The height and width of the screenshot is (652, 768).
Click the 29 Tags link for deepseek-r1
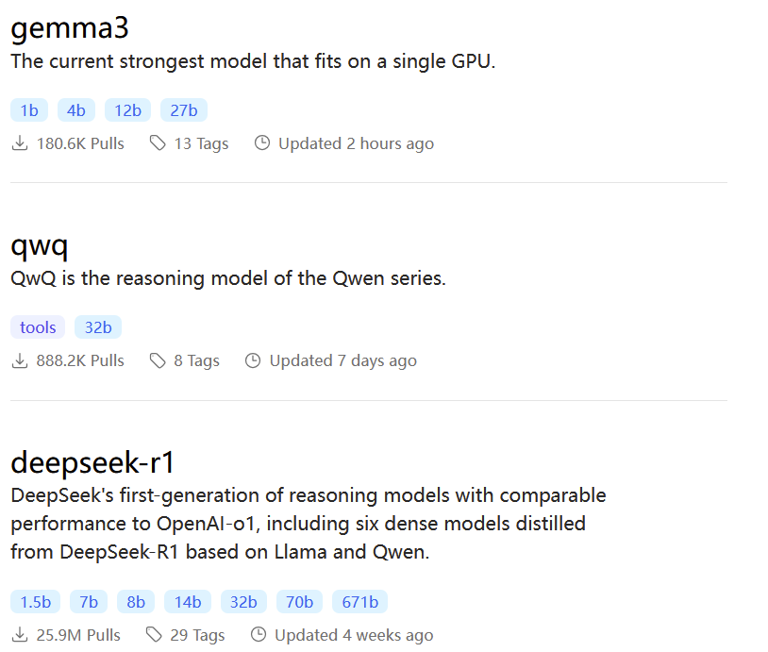pyautogui.click(x=197, y=634)
